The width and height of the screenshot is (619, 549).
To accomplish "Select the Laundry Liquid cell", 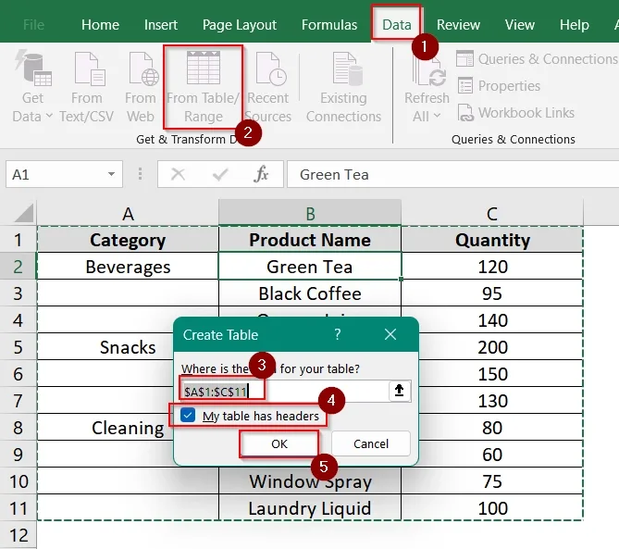I will point(310,508).
